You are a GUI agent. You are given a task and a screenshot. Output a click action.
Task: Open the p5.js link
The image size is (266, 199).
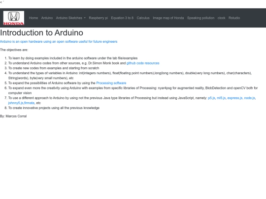tap(211, 98)
